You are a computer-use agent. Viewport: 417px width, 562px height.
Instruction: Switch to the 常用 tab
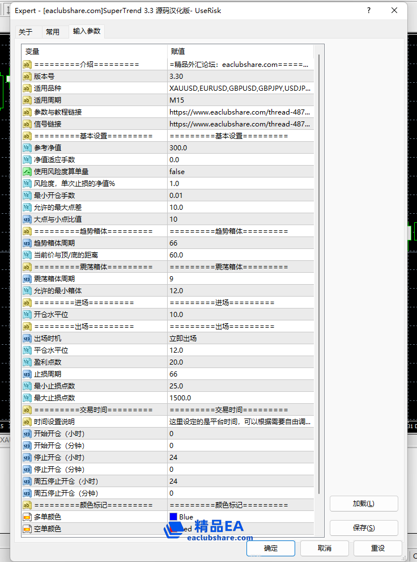click(x=53, y=32)
